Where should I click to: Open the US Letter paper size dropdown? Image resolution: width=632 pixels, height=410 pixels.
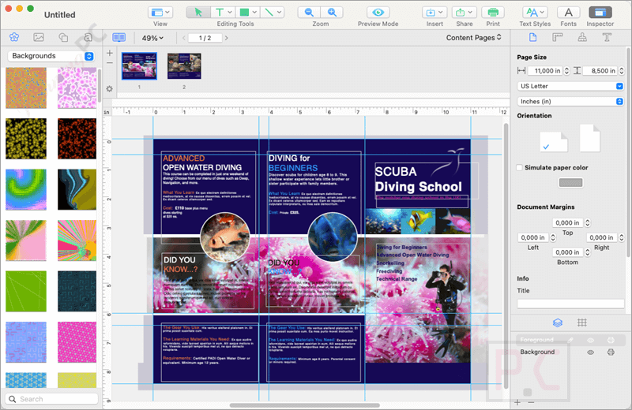(x=570, y=86)
